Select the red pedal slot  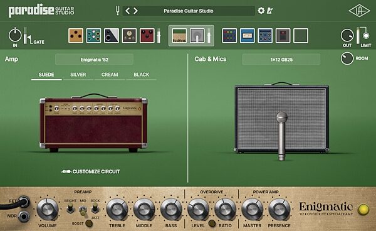pyautogui.click(x=147, y=36)
